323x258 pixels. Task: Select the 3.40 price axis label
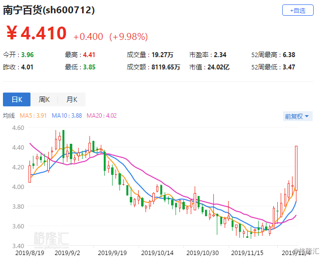18,246
